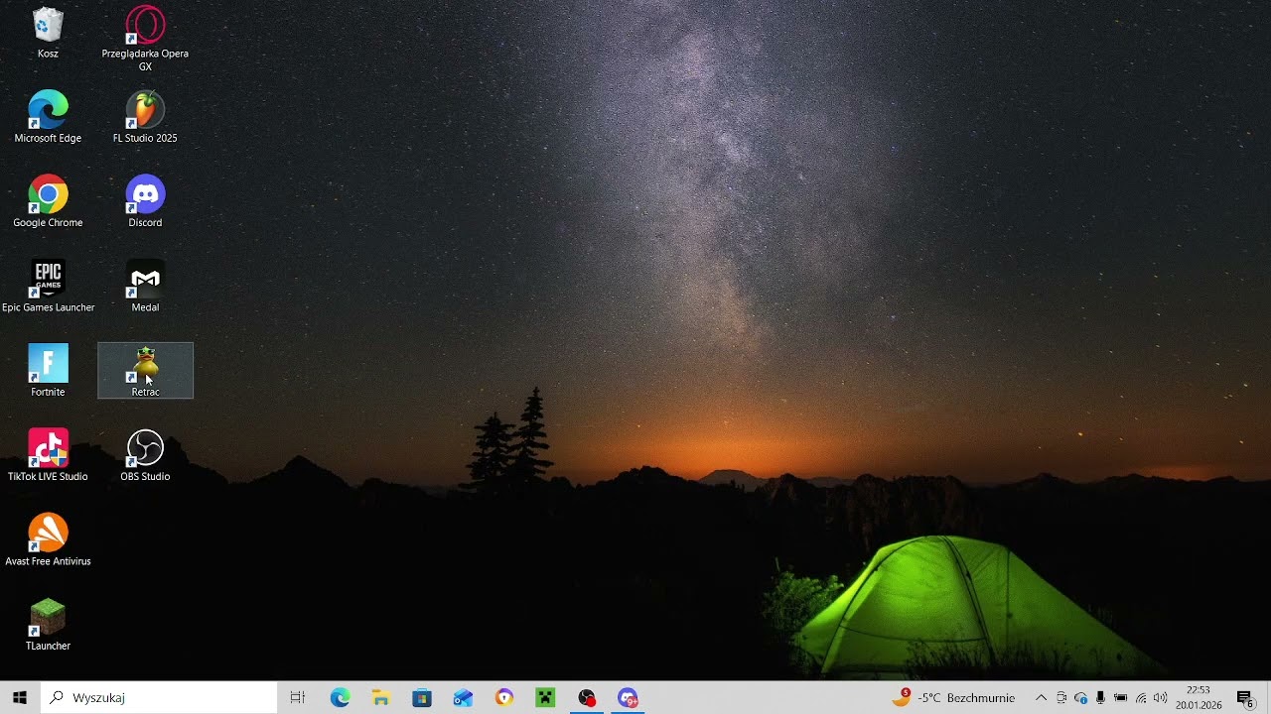Select the Avast Free Antivirus shortcut
1271x714 pixels.
coord(48,540)
